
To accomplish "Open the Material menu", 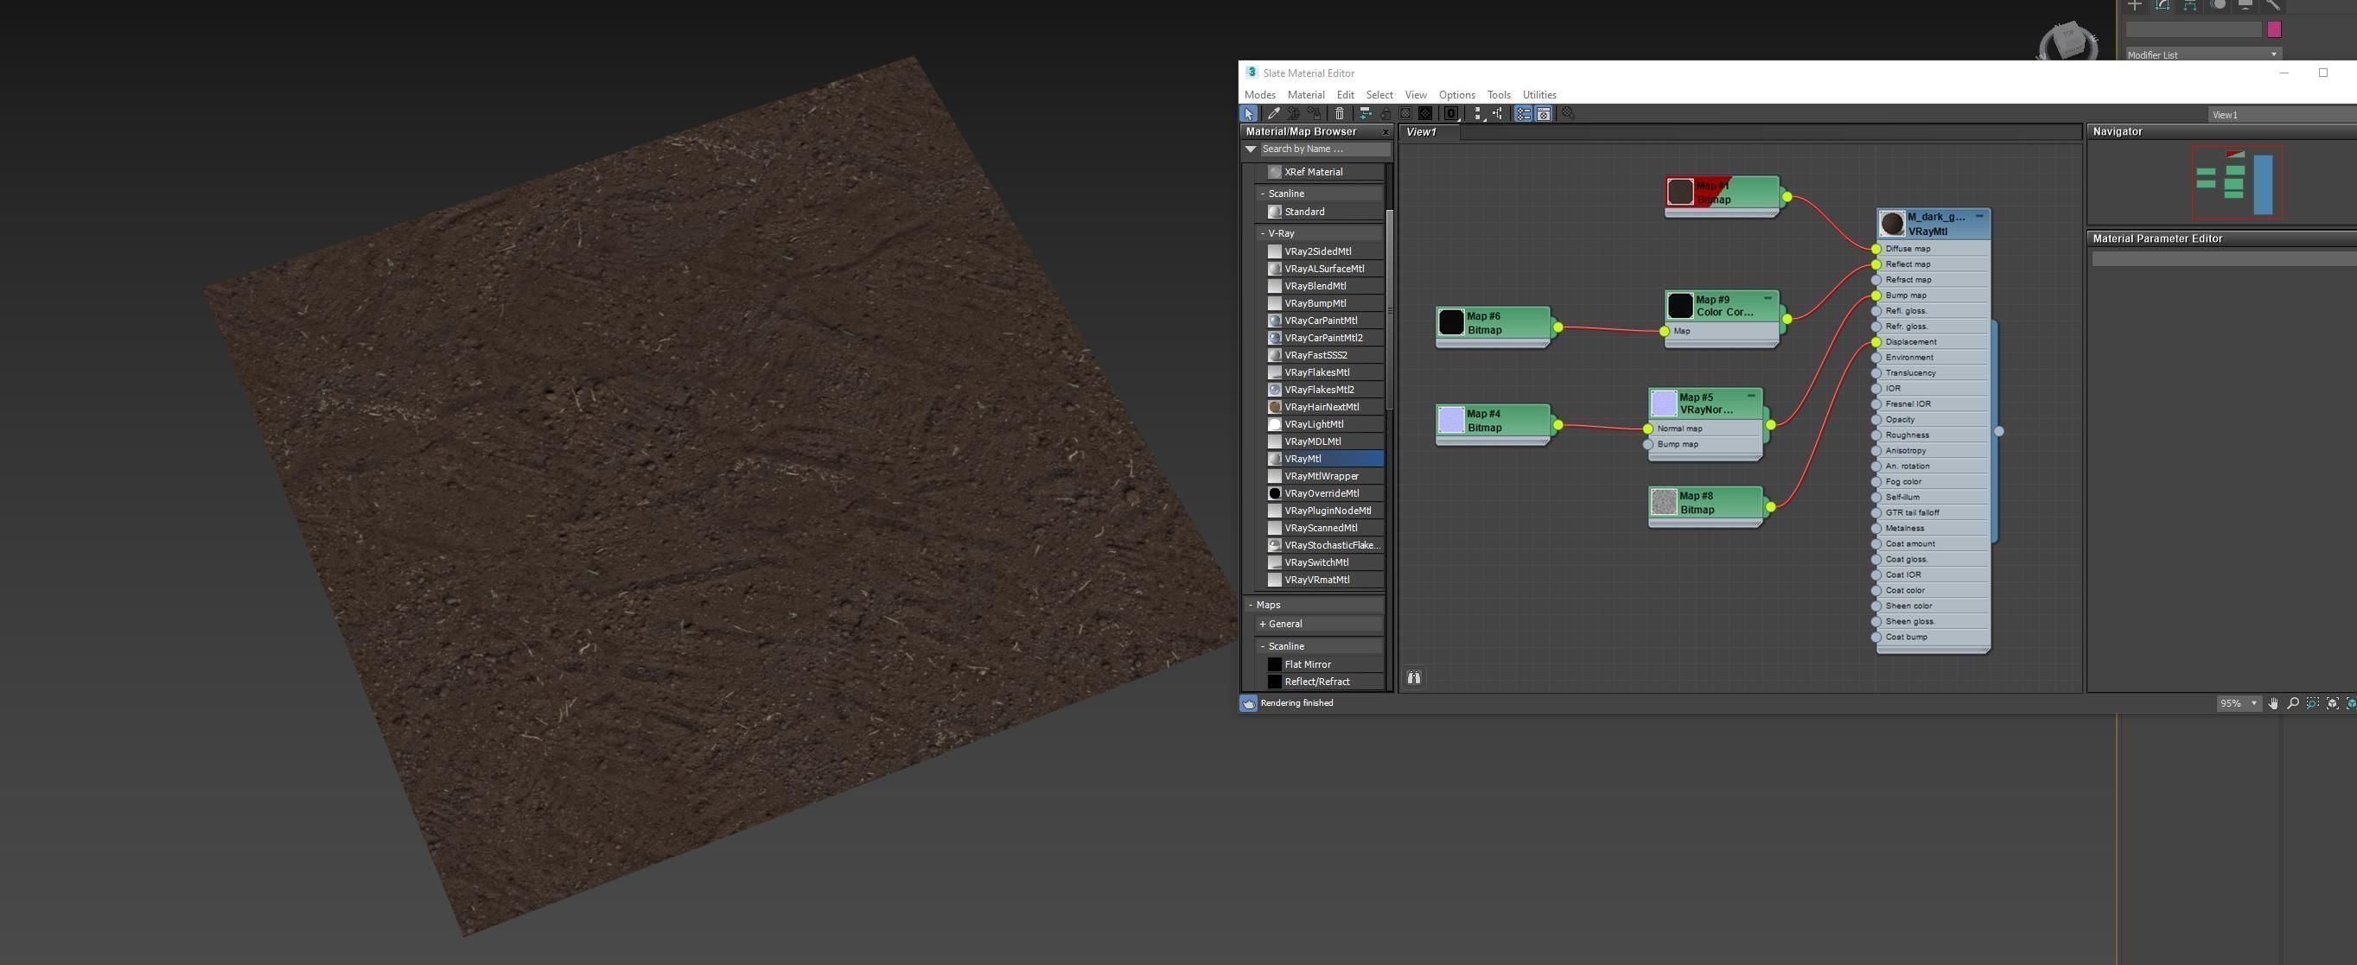I will pos(1306,95).
